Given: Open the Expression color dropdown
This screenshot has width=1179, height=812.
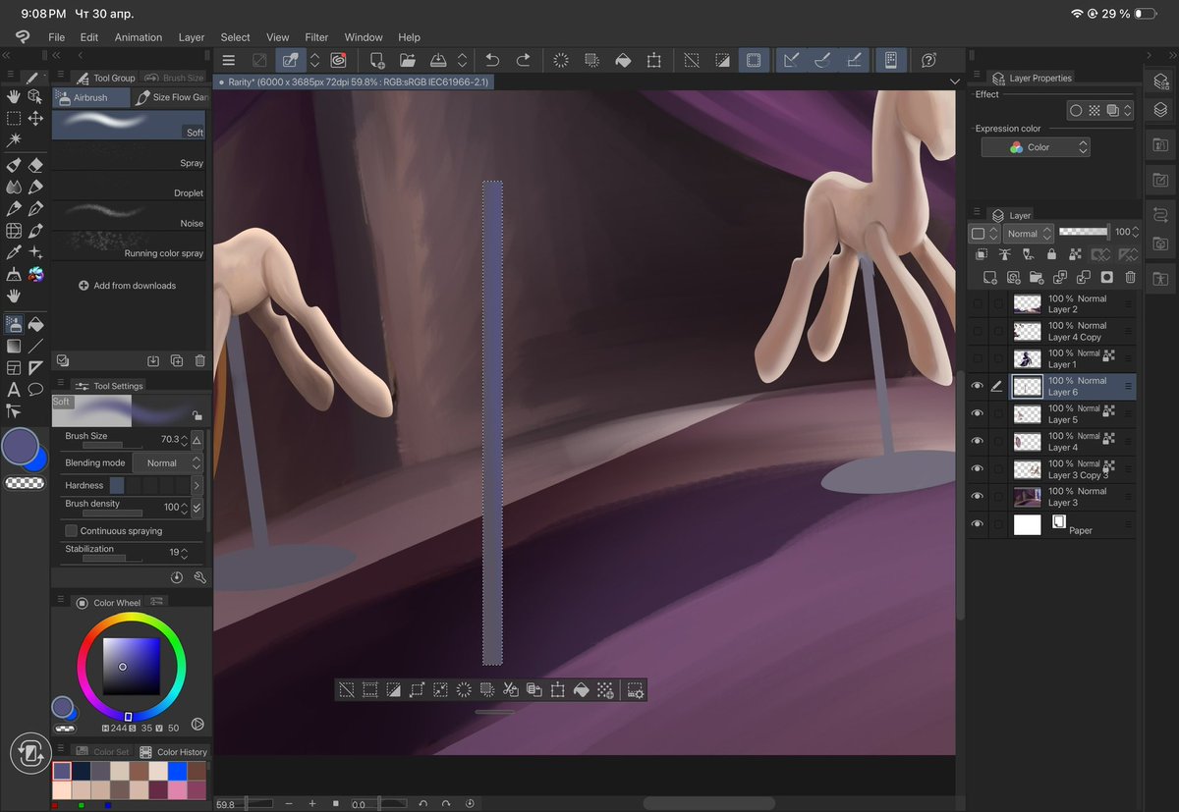Looking at the screenshot, I should pos(1036,147).
